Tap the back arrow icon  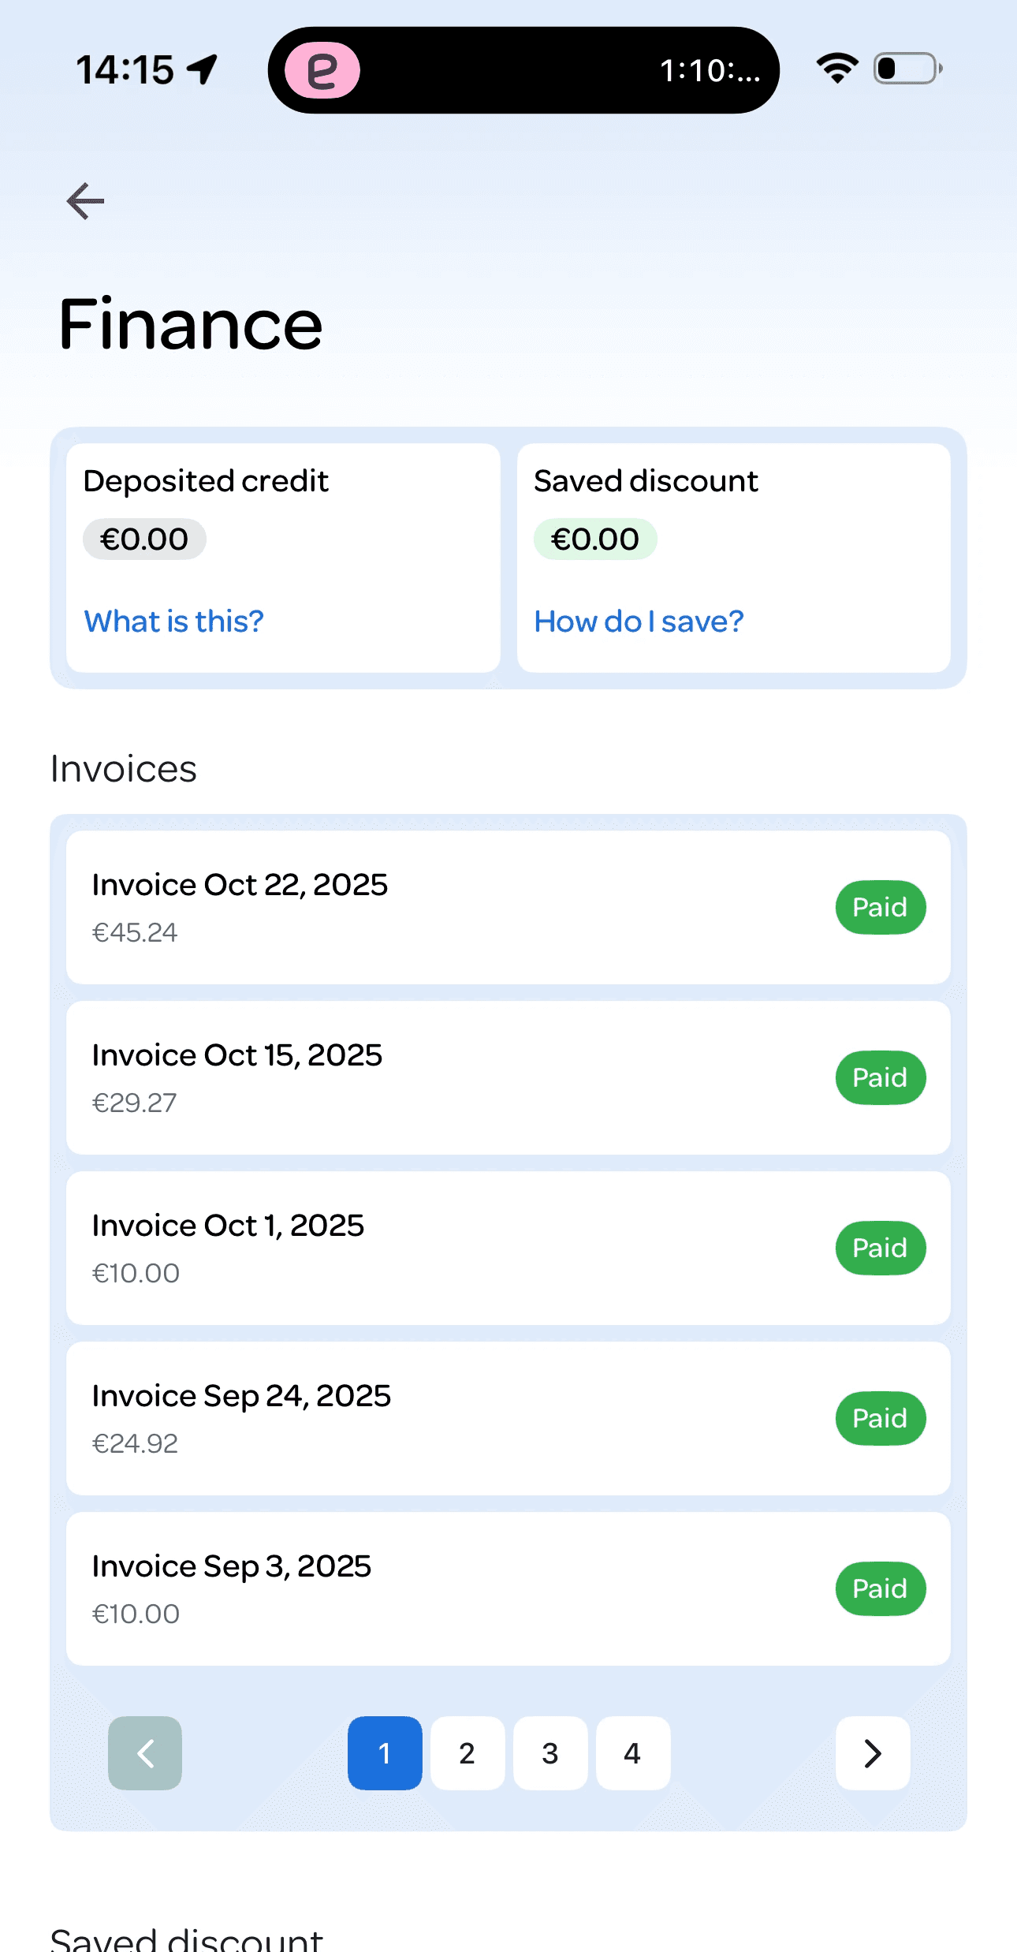(x=85, y=201)
